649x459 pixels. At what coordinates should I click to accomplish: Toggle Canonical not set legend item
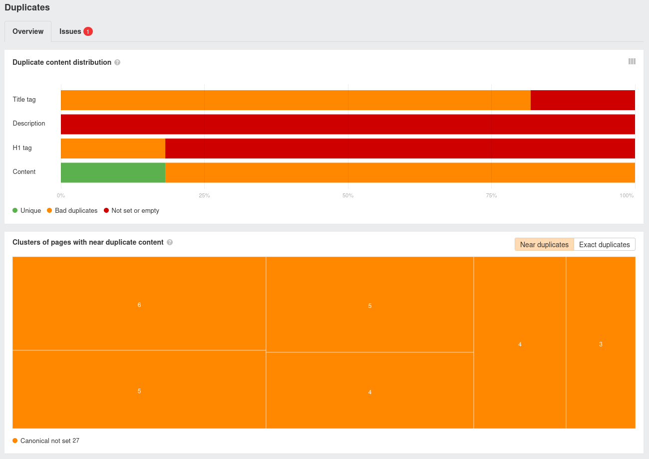pos(45,441)
